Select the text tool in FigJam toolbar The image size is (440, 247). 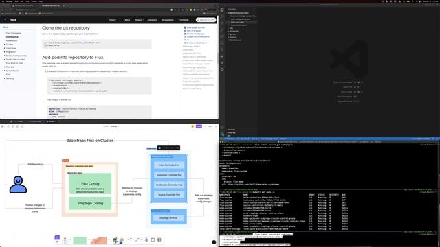pos(131,239)
